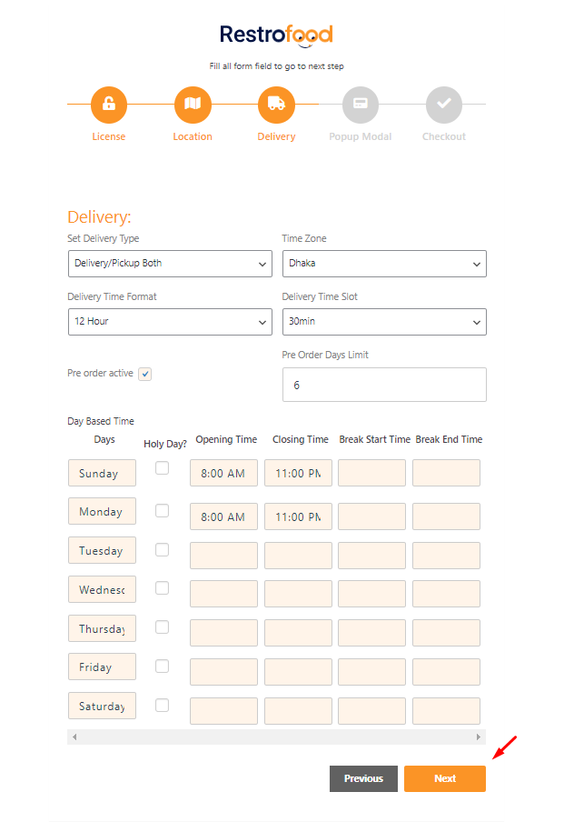The height and width of the screenshot is (822, 574).
Task: Click the Popup Modal step icon
Action: point(360,105)
